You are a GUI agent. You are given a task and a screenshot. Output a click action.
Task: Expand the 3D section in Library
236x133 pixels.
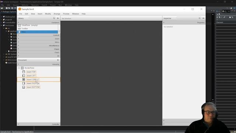39,56
